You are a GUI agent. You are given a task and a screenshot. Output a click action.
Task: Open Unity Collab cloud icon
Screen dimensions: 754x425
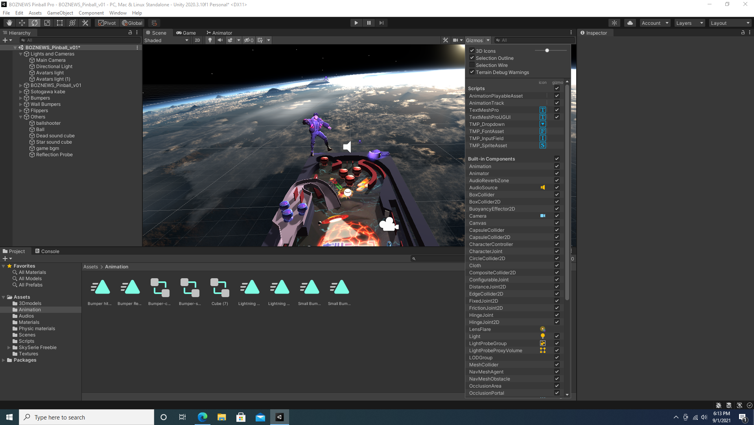click(x=630, y=23)
